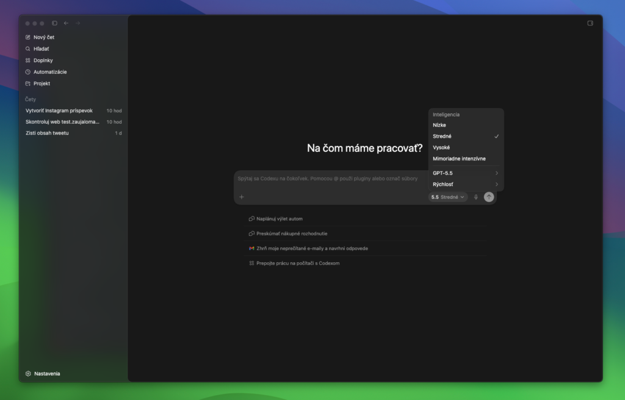Collapse the 5.5 Stredné model dropdown
The width and height of the screenshot is (625, 400).
click(448, 197)
